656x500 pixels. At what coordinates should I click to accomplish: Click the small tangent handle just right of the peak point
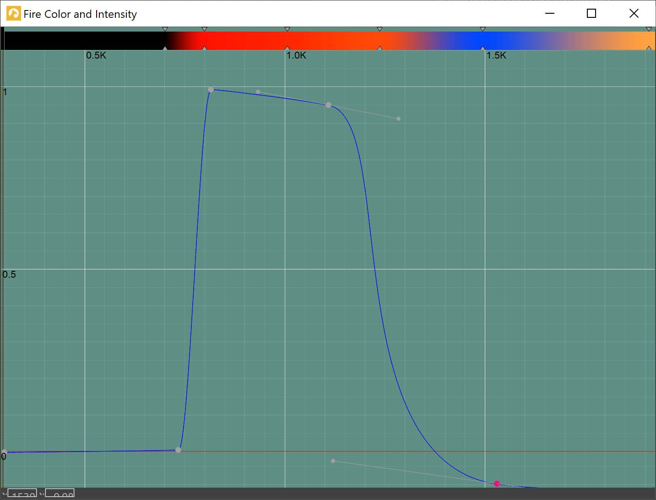(x=258, y=91)
